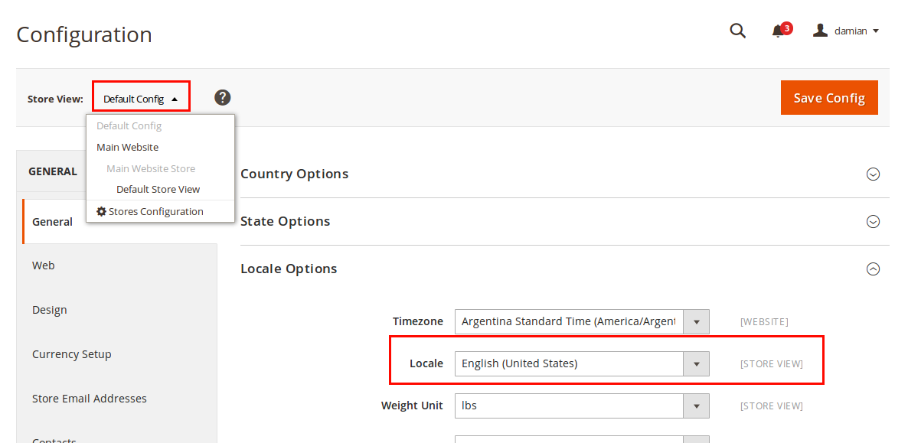This screenshot has height=443, width=908.
Task: Open Currency Setup settings
Action: click(72, 353)
